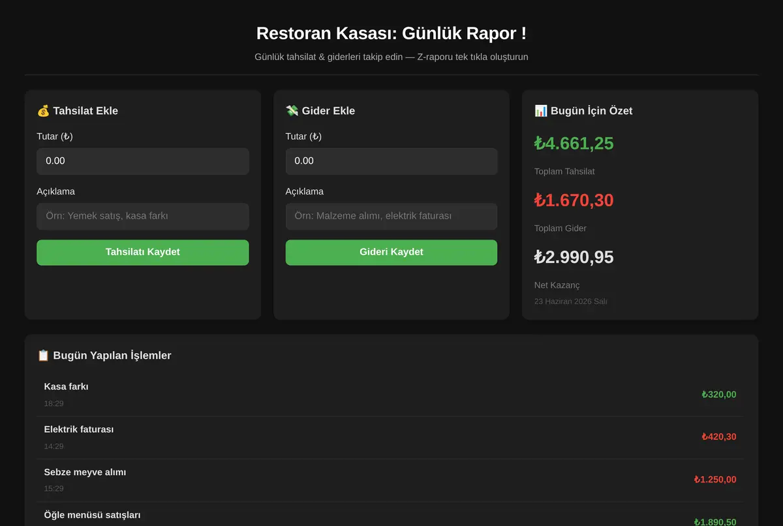Select the net profit value ₺2.990,95

574,257
